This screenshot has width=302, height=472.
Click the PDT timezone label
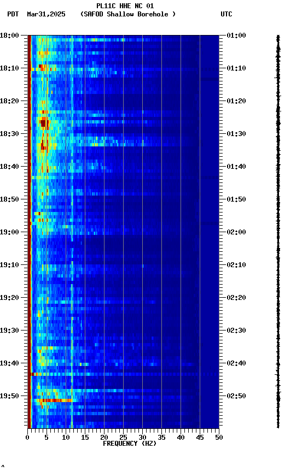13,14
